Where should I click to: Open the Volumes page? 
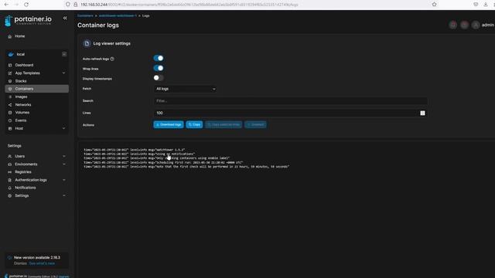pyautogui.click(x=22, y=113)
